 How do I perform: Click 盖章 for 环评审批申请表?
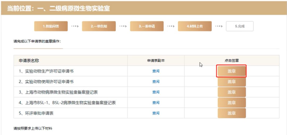[x=231, y=113]
